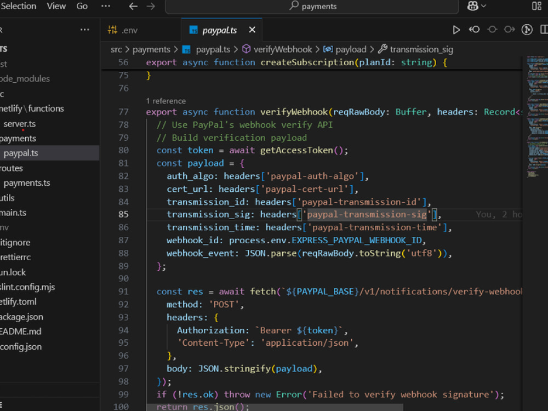Image resolution: width=548 pixels, height=411 pixels.
Task: Open the .gitignore file
Action: [x=15, y=242]
